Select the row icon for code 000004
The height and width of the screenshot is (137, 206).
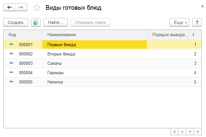pyautogui.click(x=11, y=72)
